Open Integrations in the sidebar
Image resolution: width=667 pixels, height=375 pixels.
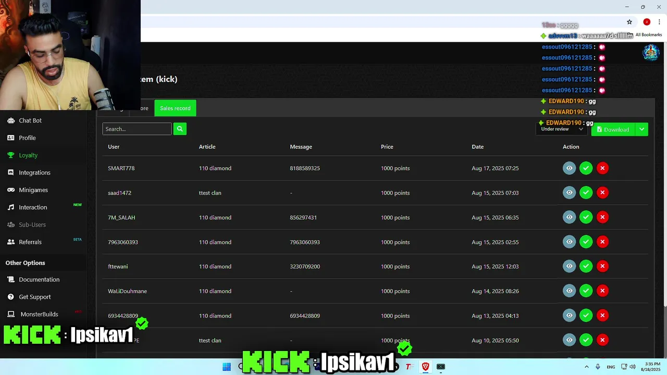[x=34, y=172]
